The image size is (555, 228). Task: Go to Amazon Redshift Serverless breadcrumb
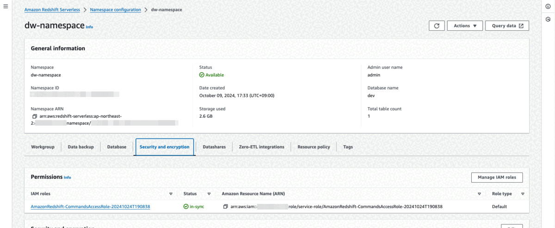[52, 10]
